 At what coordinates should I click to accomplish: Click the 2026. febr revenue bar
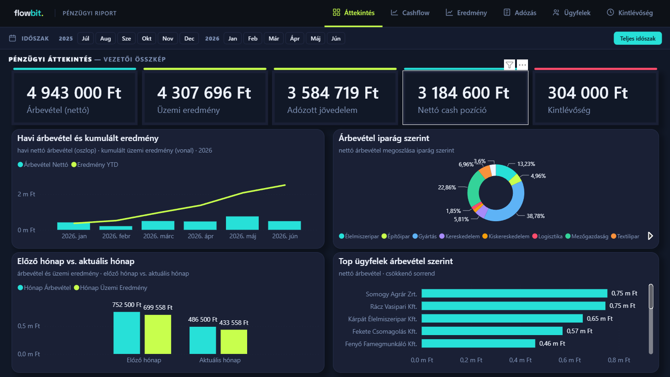116,228
